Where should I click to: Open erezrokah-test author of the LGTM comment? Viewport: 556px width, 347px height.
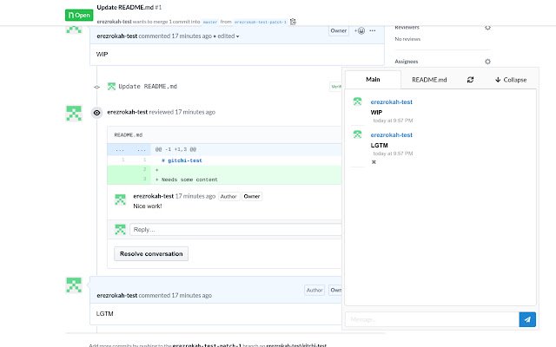coord(117,295)
